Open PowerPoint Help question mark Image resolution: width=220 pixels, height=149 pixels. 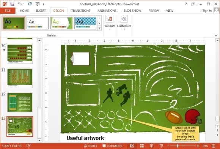pos(186,4)
